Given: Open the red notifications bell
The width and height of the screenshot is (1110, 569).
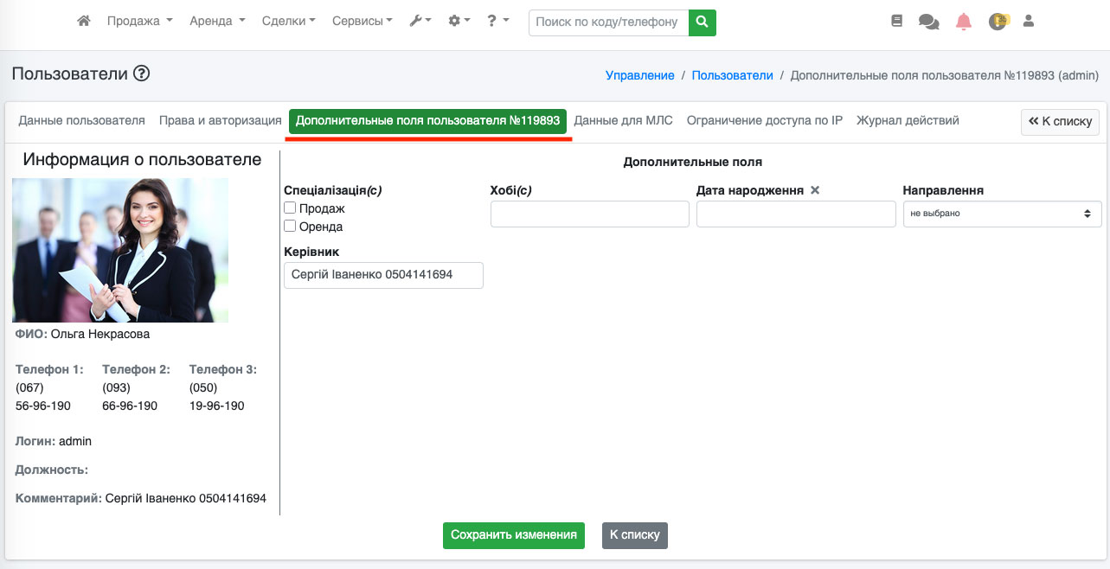Looking at the screenshot, I should pos(964,22).
